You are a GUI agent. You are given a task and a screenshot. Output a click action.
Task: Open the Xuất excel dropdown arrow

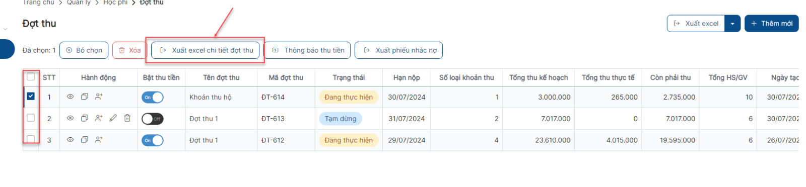[x=732, y=24]
